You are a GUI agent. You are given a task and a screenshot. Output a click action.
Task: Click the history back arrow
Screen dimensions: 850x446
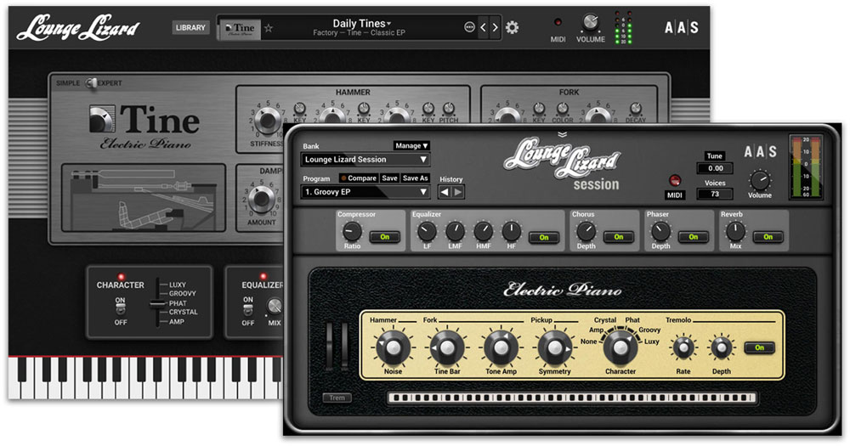(x=446, y=192)
